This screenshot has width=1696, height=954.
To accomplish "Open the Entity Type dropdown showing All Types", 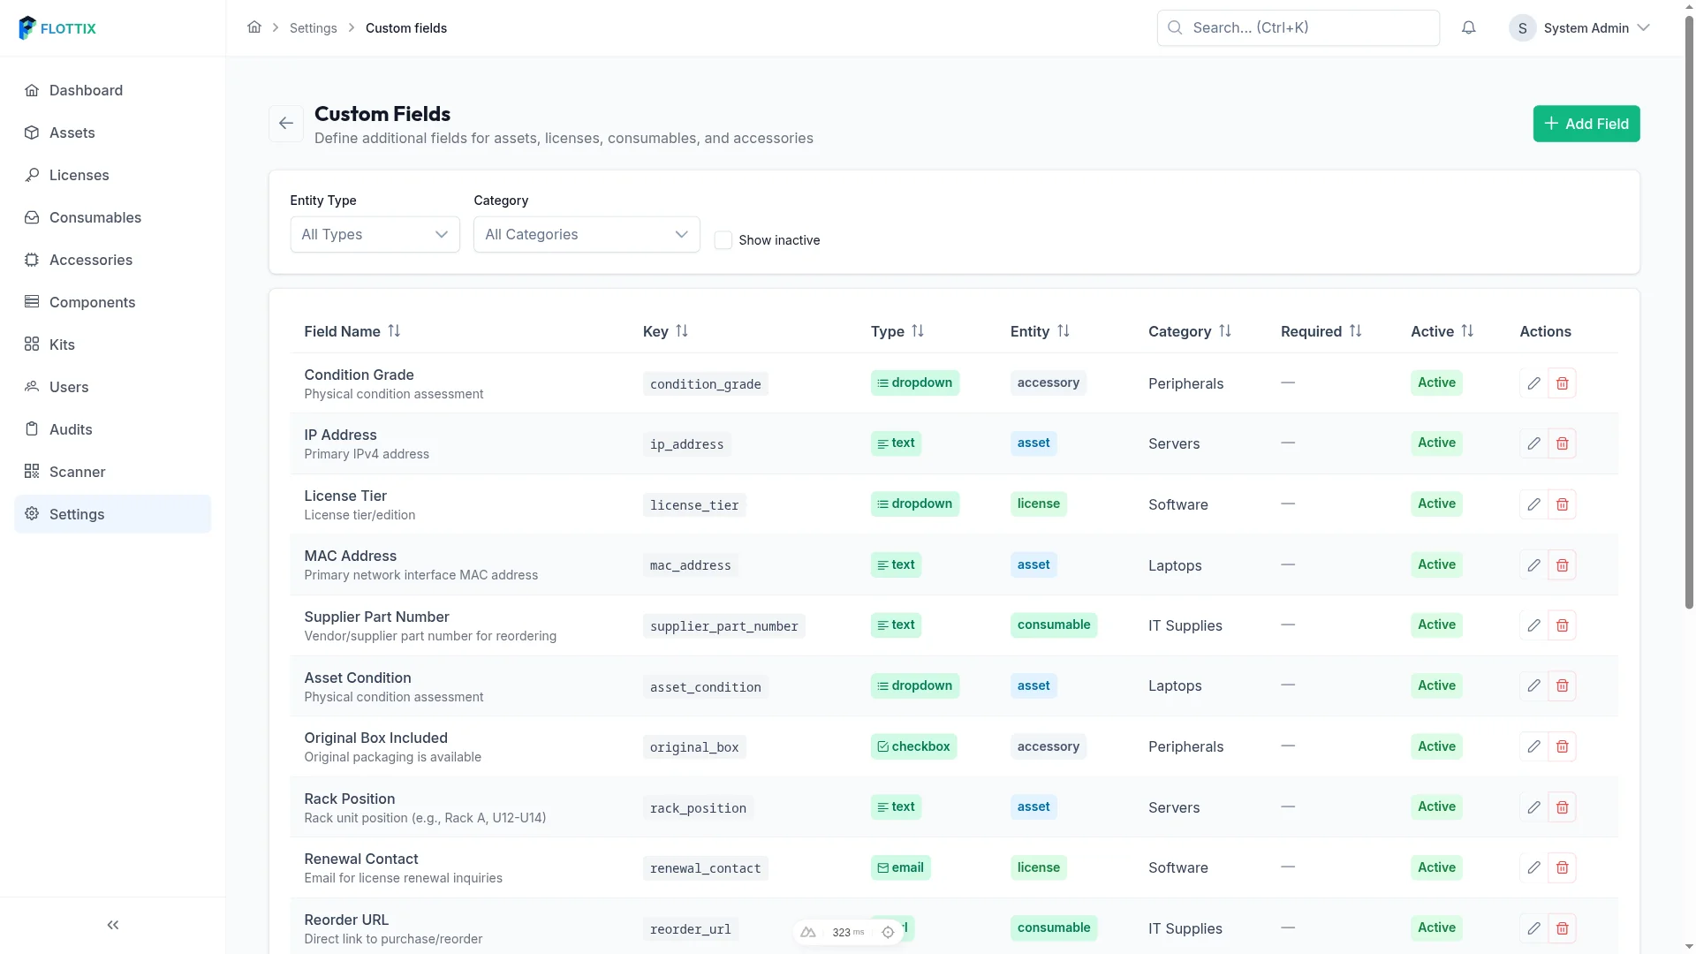I will tap(375, 234).
